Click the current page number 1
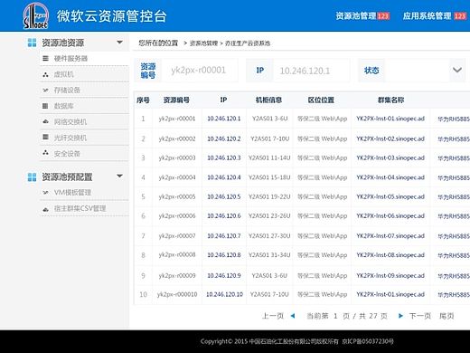This screenshot has width=470, height=353. tap(335, 316)
